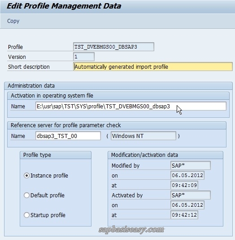Click the Modification/activation data group header
This screenshot has height=240, width=235.
coord(165,155)
